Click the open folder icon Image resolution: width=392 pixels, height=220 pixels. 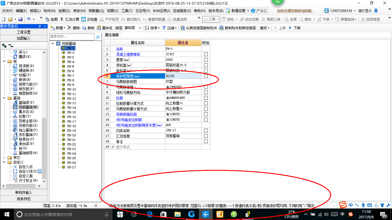click(x=10, y=19)
